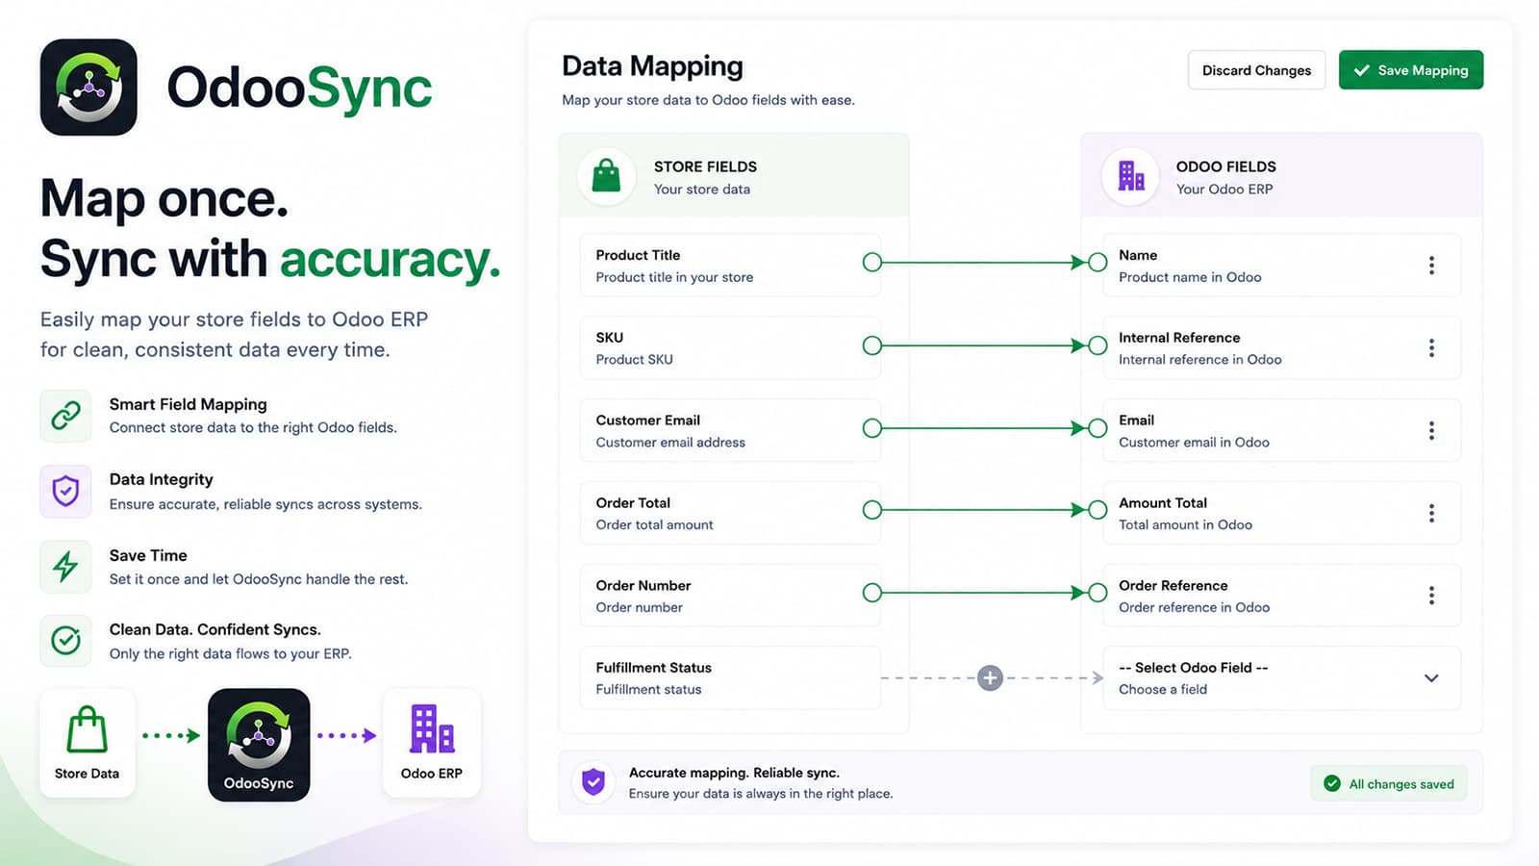Click the Customer Email connector circle
Screen dimensions: 1539x866
[x=872, y=428]
